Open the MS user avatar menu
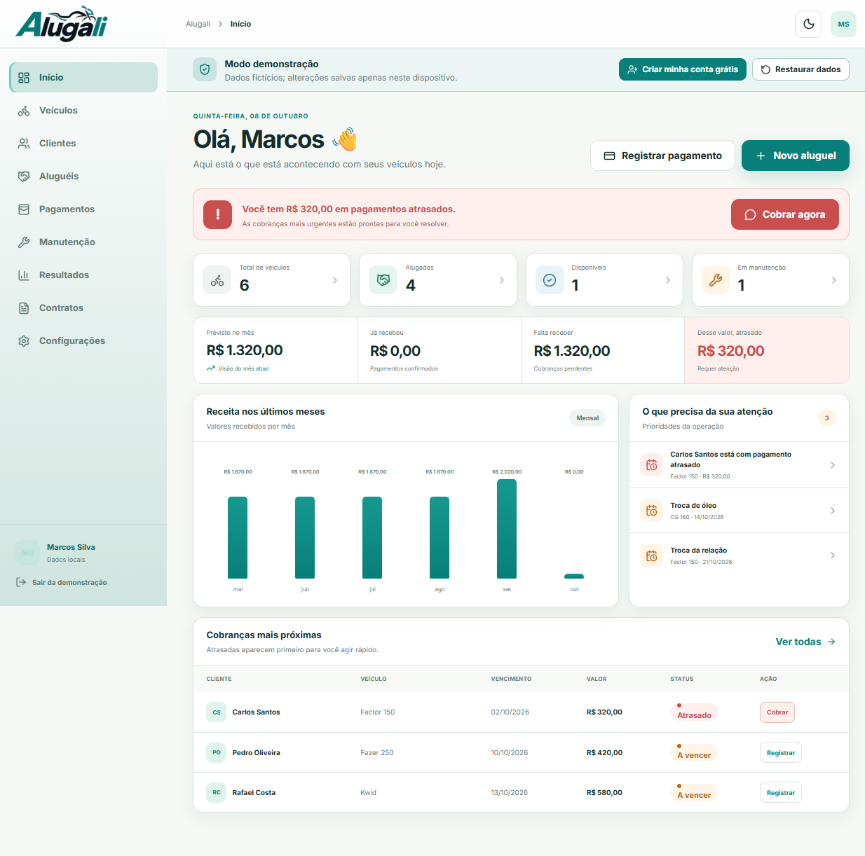 click(843, 24)
